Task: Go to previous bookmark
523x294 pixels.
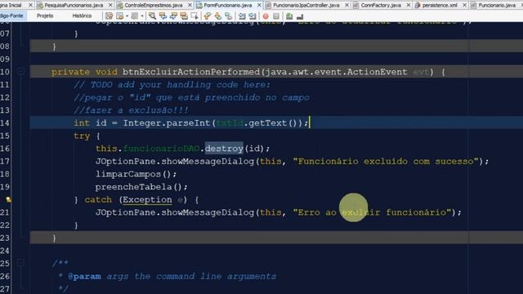Action: (208, 16)
